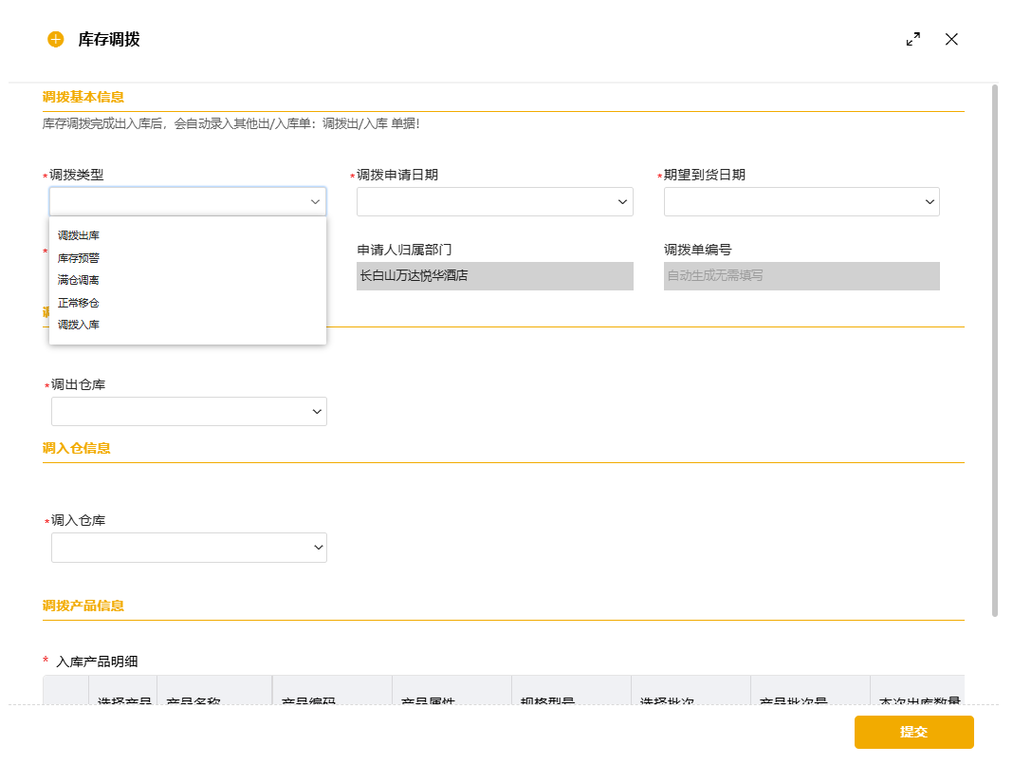The image size is (1013, 783).
Task: Click the vertical scrollbar of the form
Action: [x=994, y=351]
